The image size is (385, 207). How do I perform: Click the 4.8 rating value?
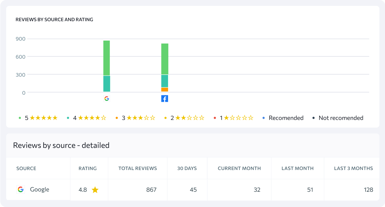click(x=83, y=190)
